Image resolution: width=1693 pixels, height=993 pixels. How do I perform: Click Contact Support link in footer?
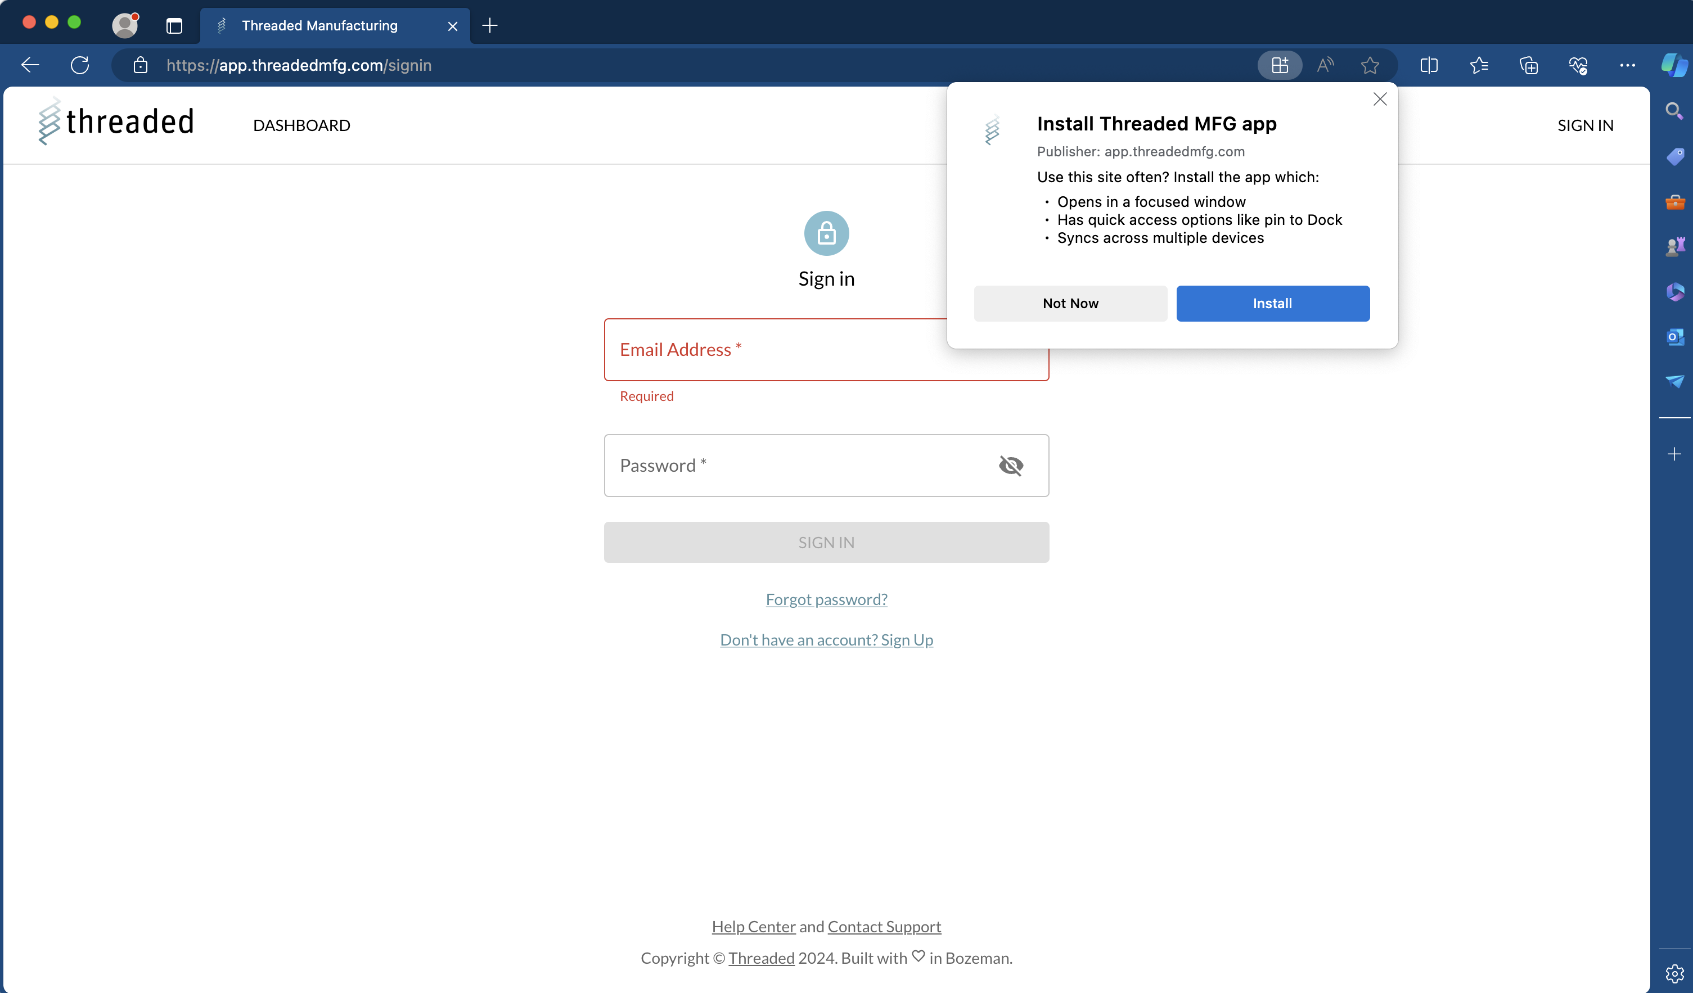click(x=884, y=926)
